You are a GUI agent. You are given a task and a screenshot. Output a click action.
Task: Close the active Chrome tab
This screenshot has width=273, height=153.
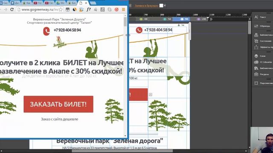[x=86, y=3]
